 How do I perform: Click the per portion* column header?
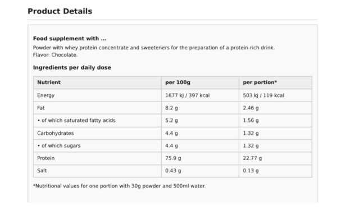click(x=260, y=83)
